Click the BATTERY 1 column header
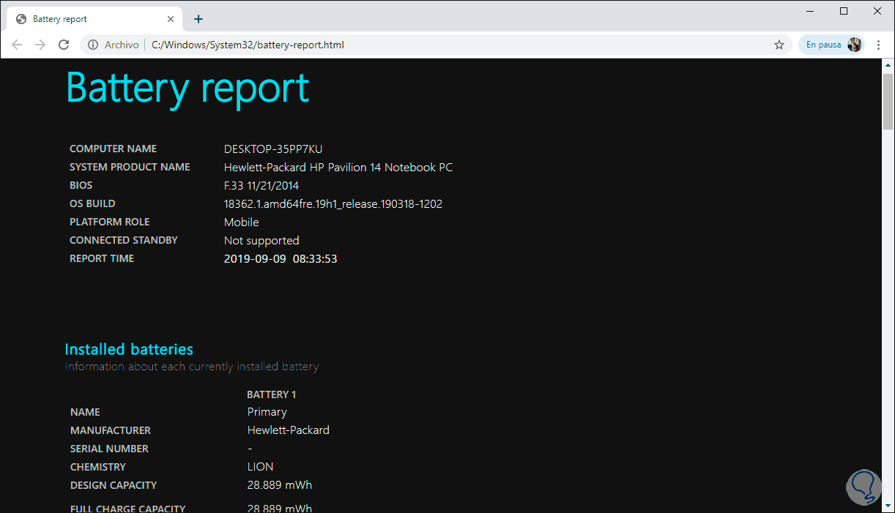The width and height of the screenshot is (895, 513). pos(272,394)
